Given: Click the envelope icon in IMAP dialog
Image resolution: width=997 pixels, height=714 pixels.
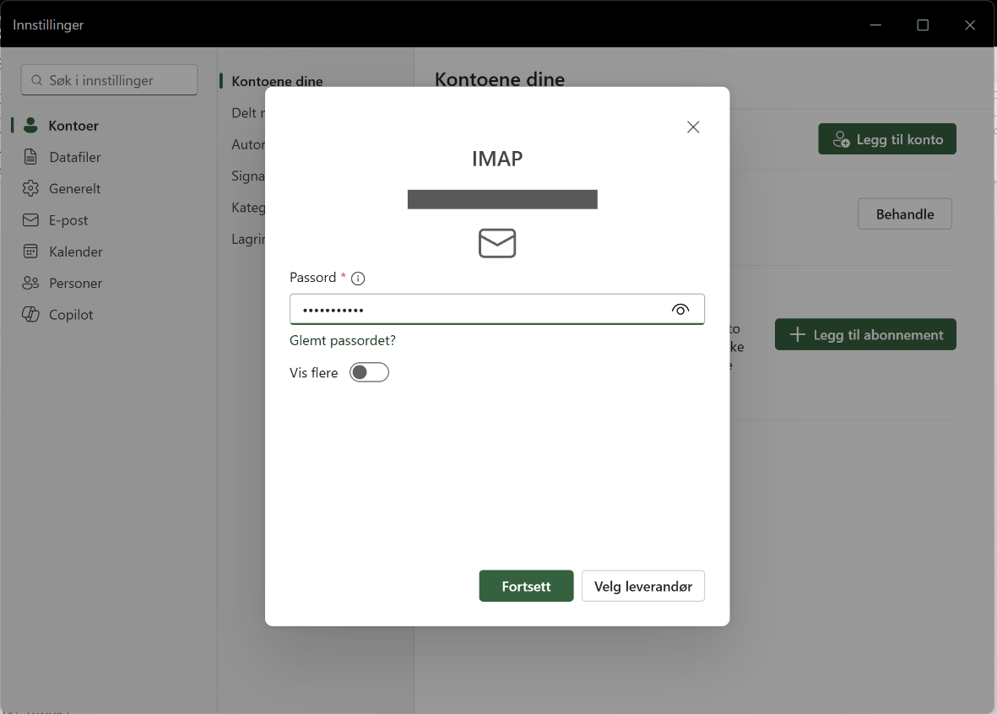Looking at the screenshot, I should [x=497, y=243].
